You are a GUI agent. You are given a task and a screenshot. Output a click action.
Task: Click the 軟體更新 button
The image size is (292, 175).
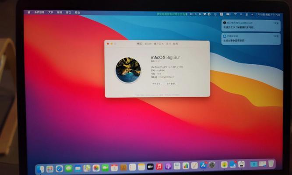pos(171,84)
